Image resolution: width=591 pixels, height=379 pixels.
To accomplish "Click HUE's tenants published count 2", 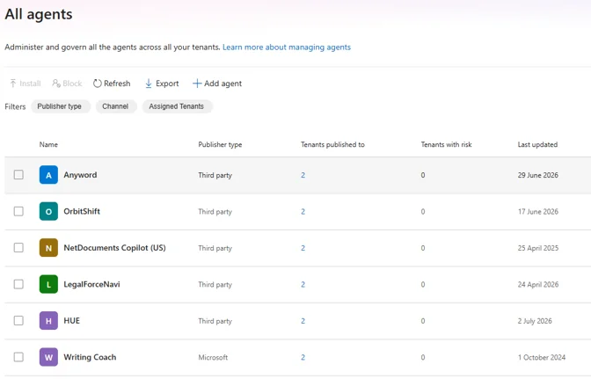I will click(303, 321).
